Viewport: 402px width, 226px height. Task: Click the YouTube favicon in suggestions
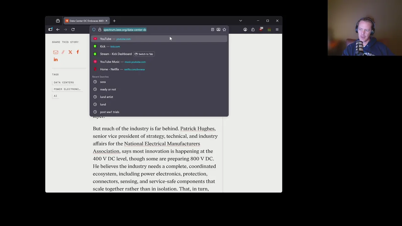(x=95, y=39)
